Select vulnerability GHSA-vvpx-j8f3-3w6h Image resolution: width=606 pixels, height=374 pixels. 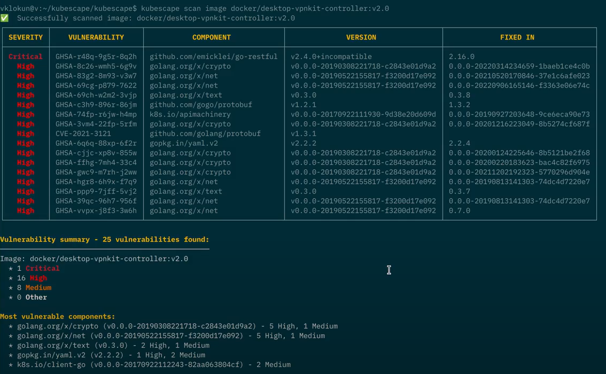[x=96, y=211]
